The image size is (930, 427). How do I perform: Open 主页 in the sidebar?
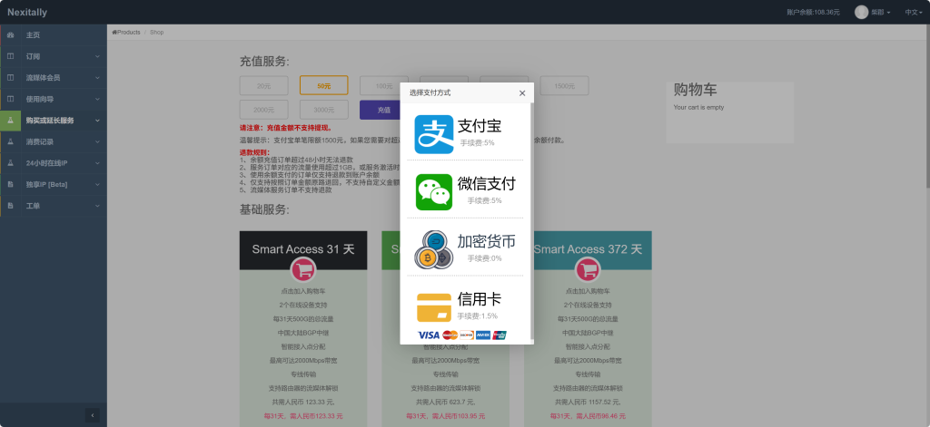coord(54,35)
